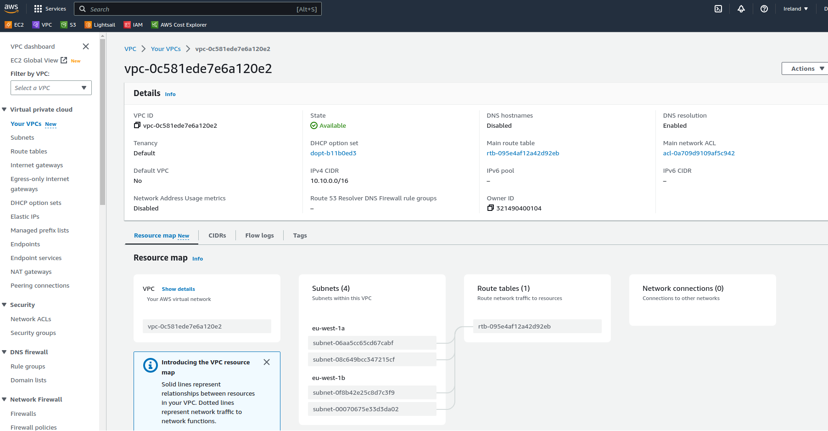Screen dimensions: 828x431
Task: Open IAM shortcut in favorites bar
Action: (x=134, y=25)
